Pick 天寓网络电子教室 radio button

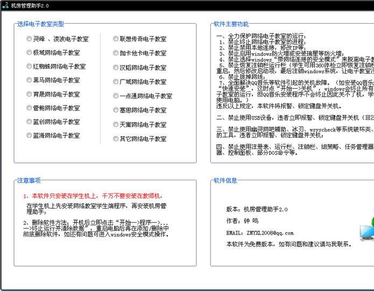point(116,124)
